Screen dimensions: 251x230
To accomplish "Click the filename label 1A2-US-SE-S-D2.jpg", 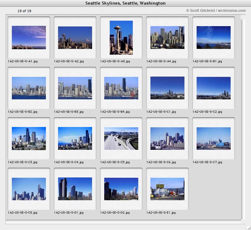I will click(115, 213).
